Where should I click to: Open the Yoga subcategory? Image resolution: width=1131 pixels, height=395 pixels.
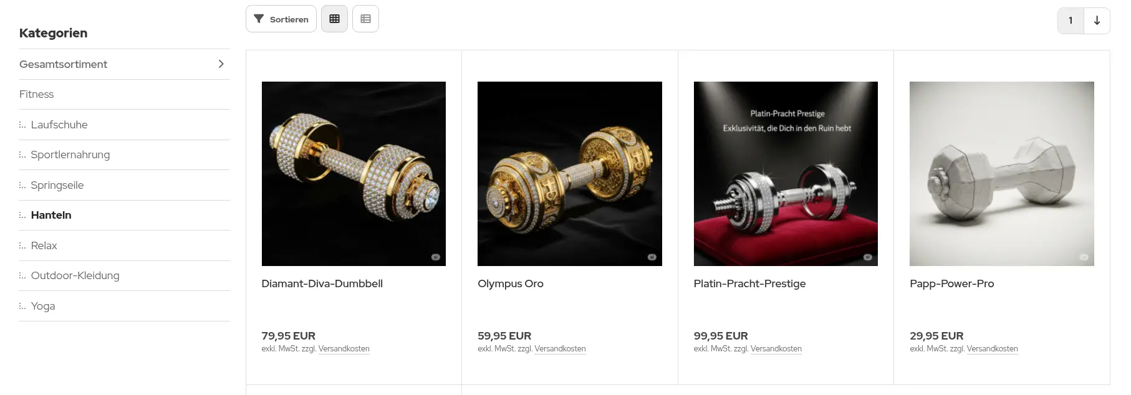coord(43,306)
